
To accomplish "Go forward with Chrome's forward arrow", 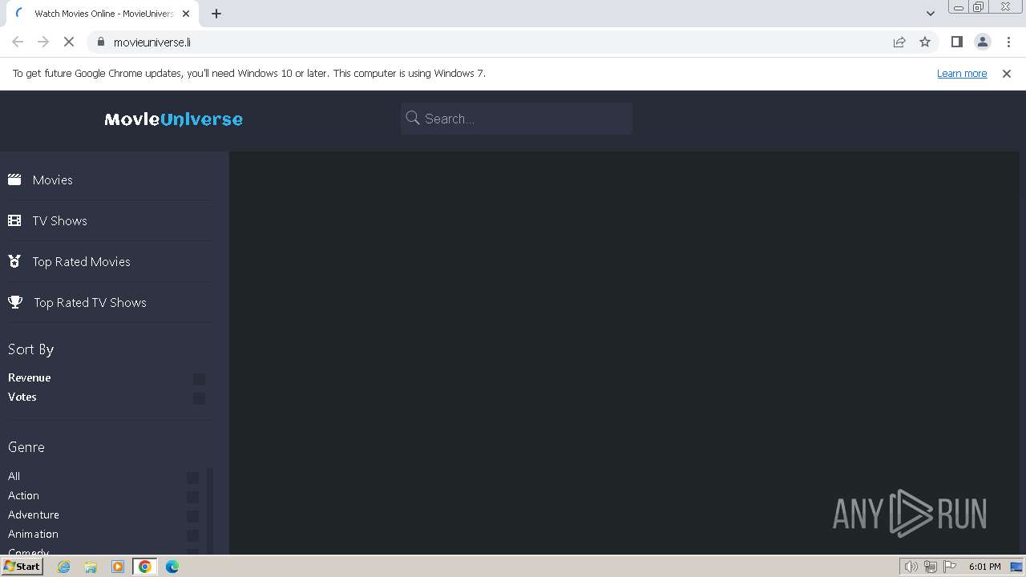I will click(x=43, y=42).
